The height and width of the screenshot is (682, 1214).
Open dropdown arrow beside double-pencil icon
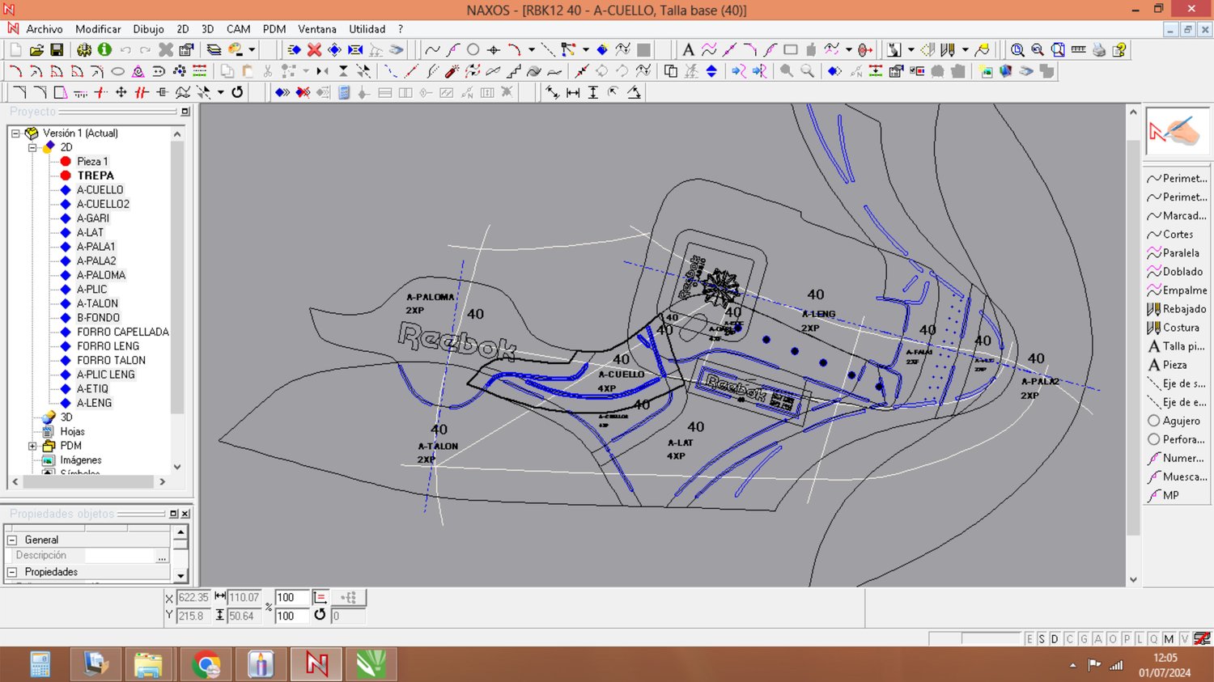(966, 50)
